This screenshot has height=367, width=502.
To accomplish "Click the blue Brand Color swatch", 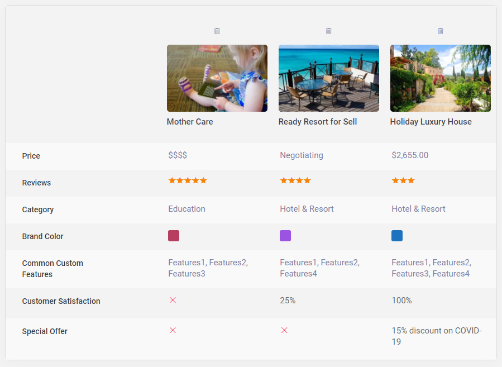I will coord(397,236).
